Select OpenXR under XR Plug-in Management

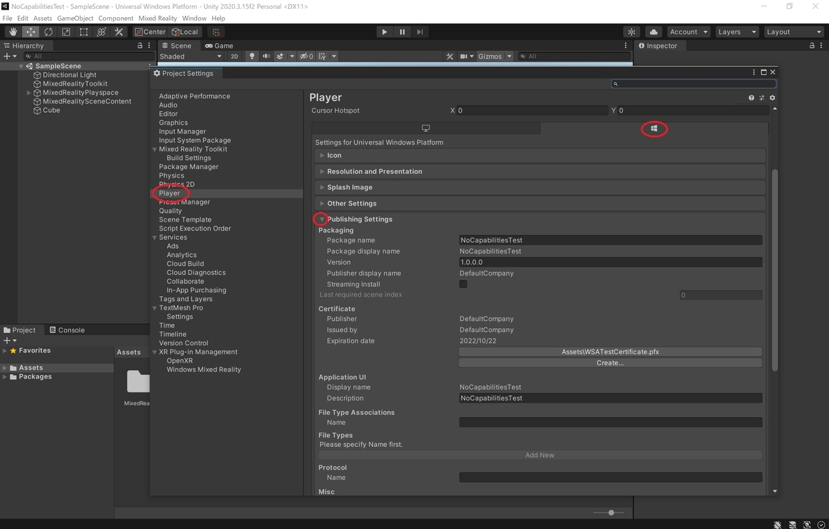pyautogui.click(x=180, y=360)
